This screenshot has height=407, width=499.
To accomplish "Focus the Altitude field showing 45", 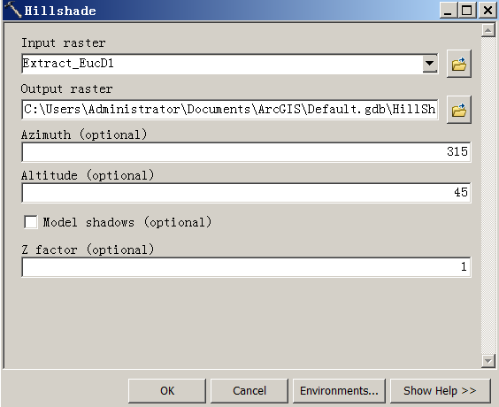I will click(x=246, y=193).
